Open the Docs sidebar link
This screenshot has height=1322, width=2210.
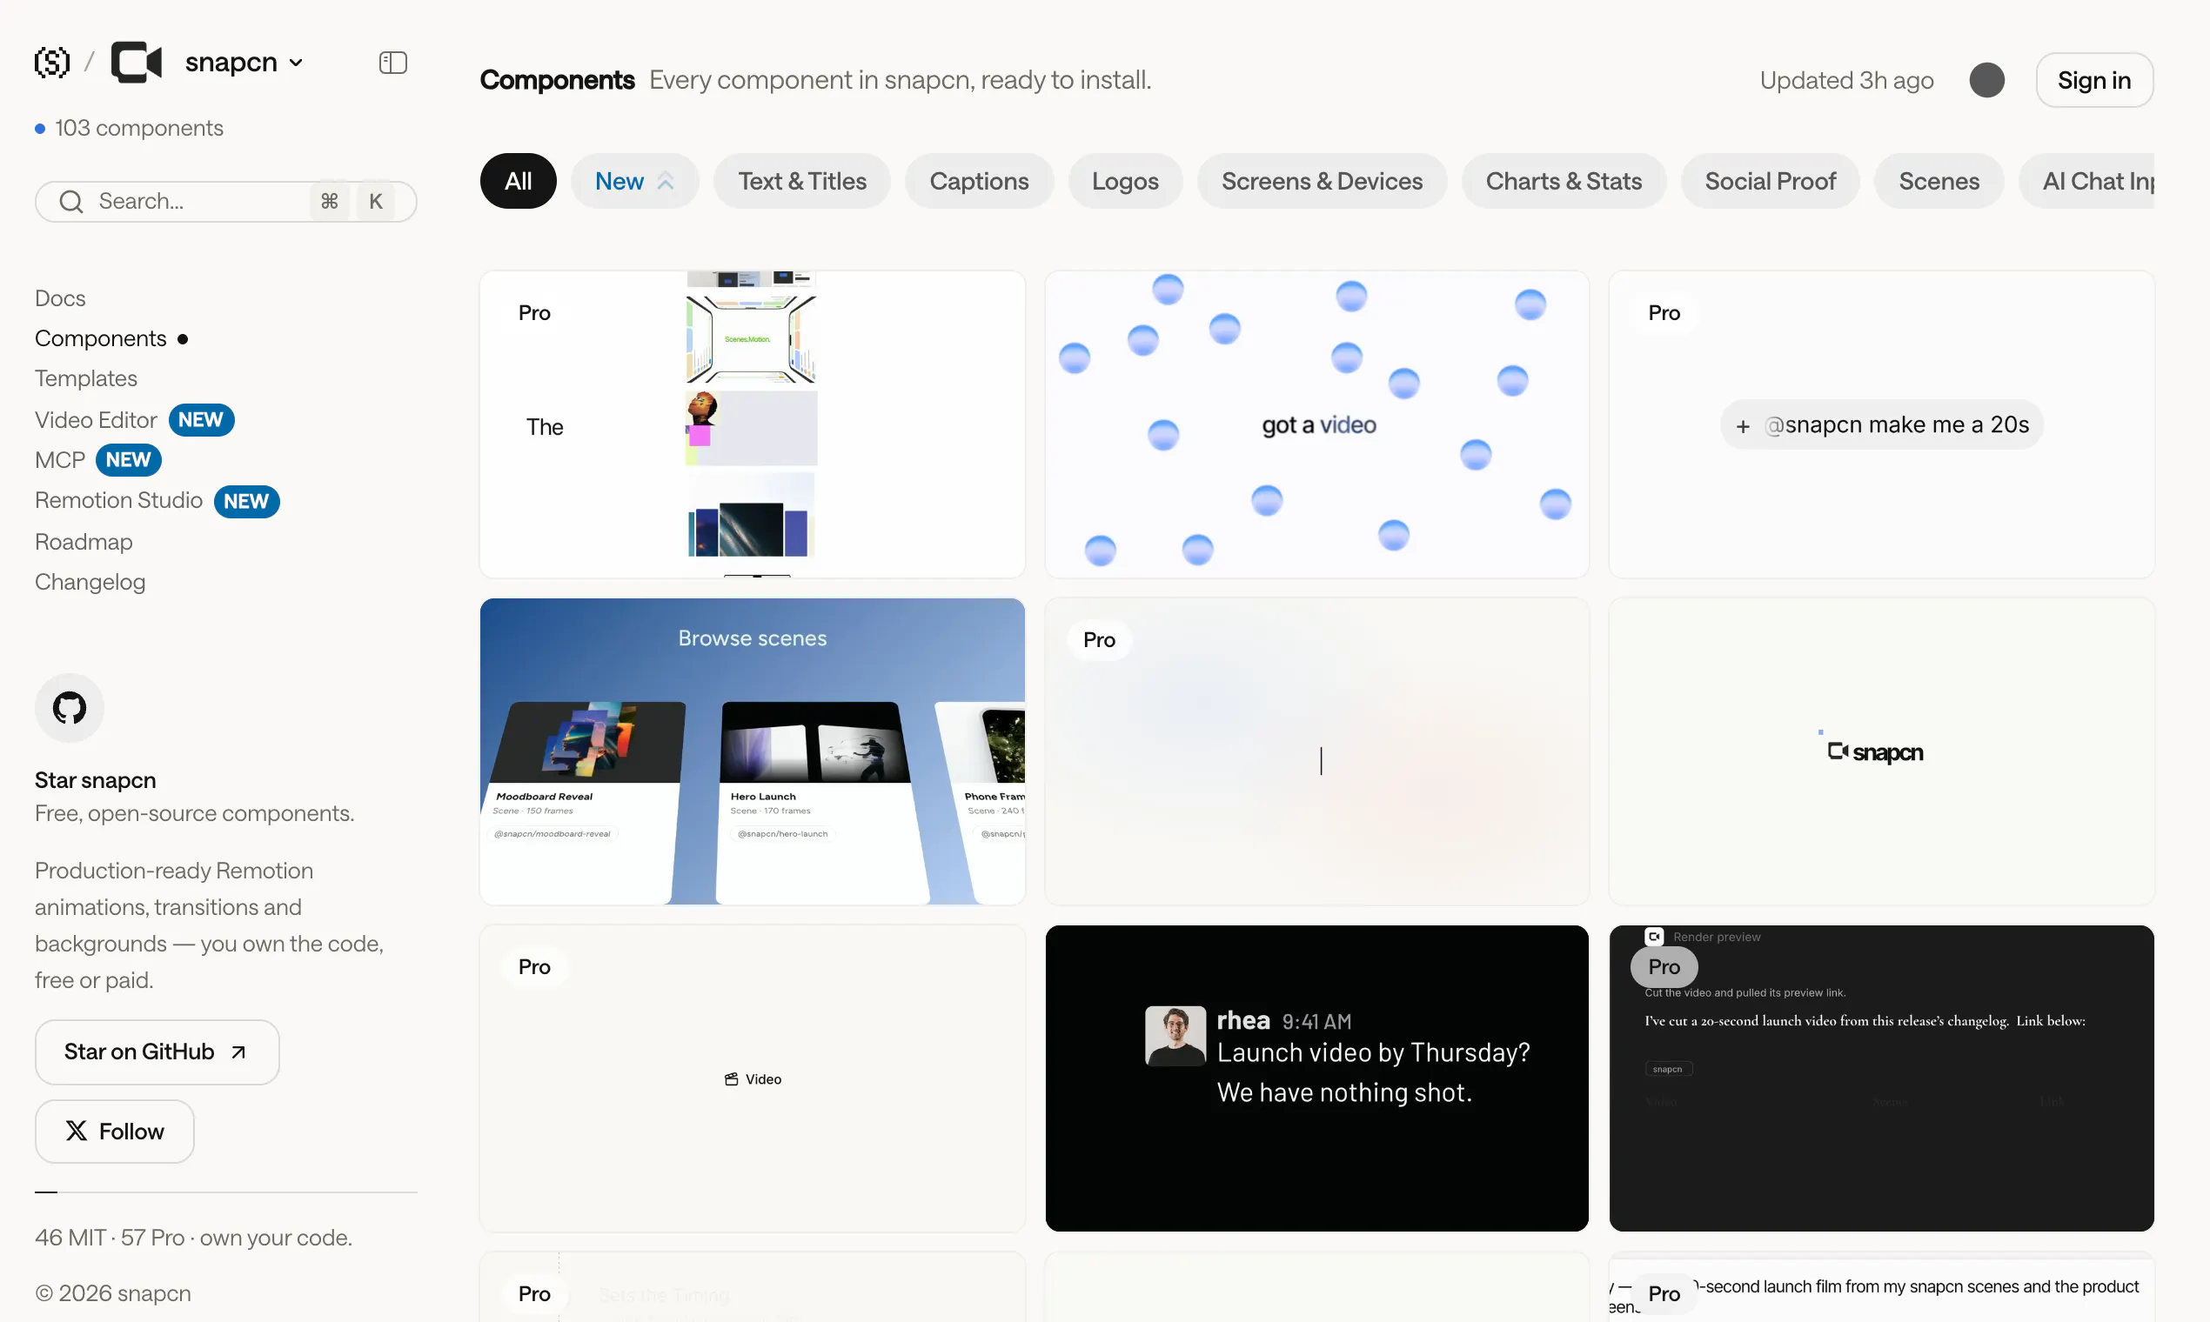[60, 298]
